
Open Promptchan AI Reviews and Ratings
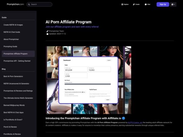pyautogui.click(x=18, y=91)
